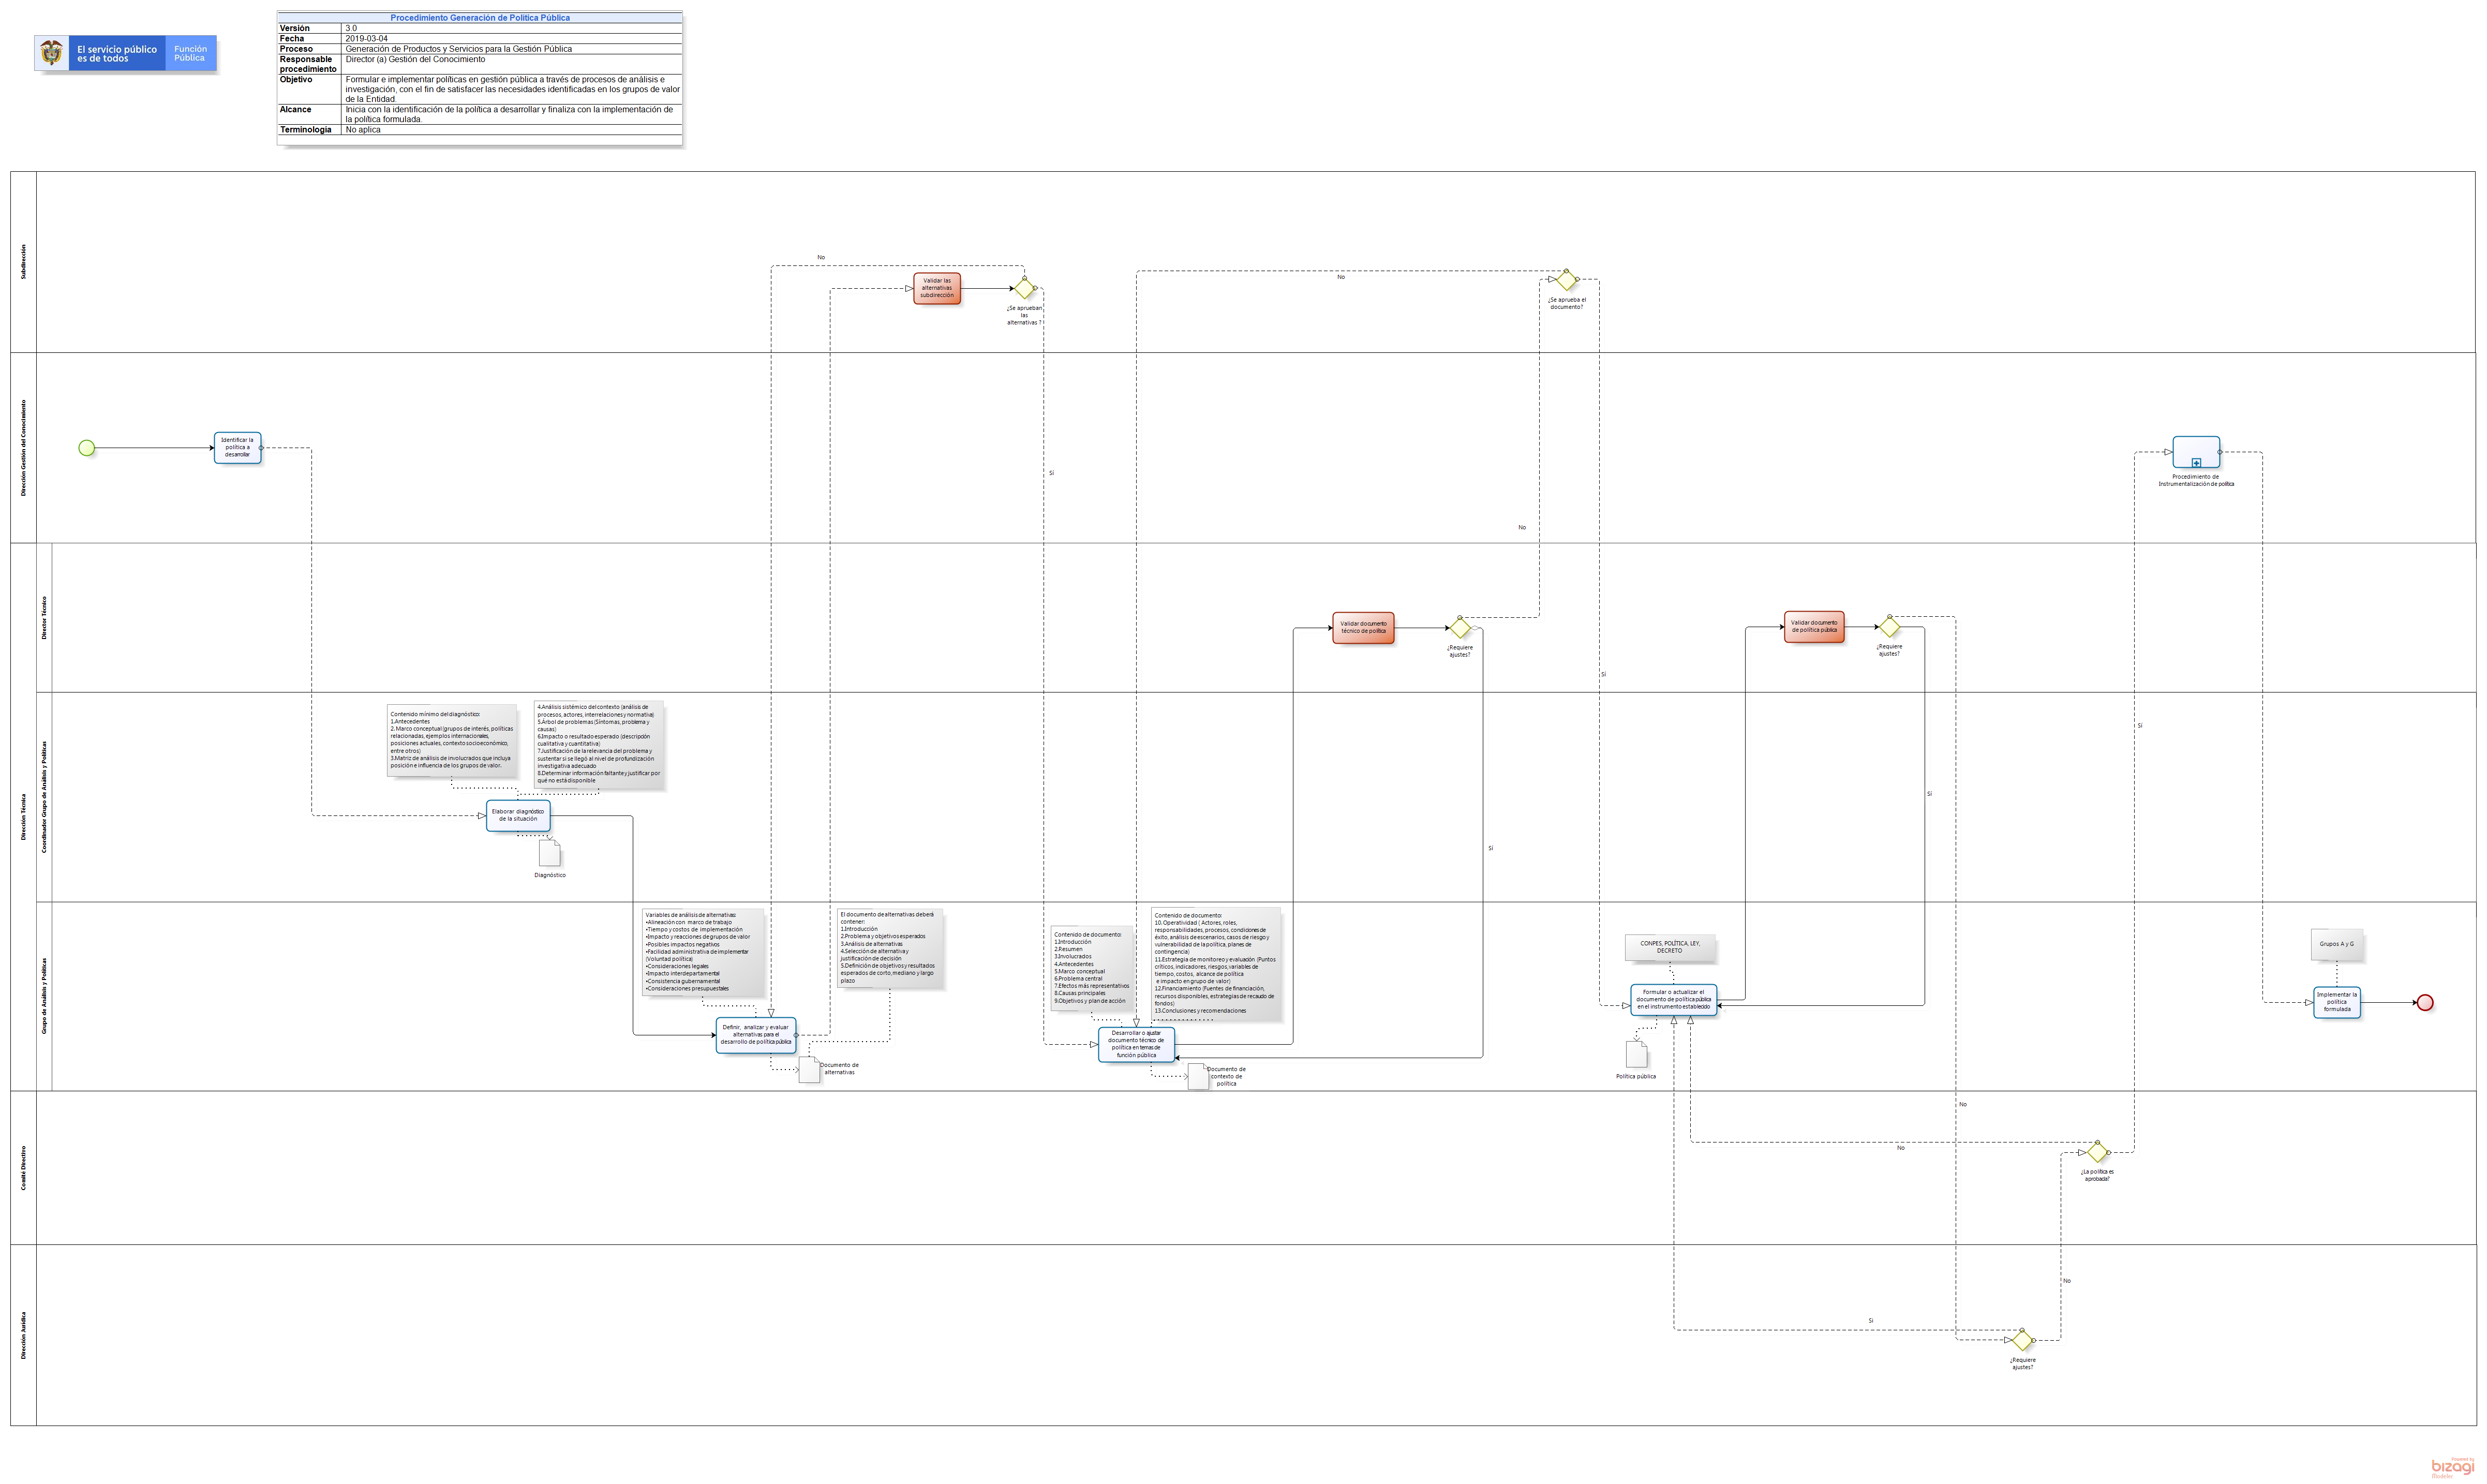
Task: Select the Definir, analizar y evaluar alternativas task
Action: coord(756,1035)
